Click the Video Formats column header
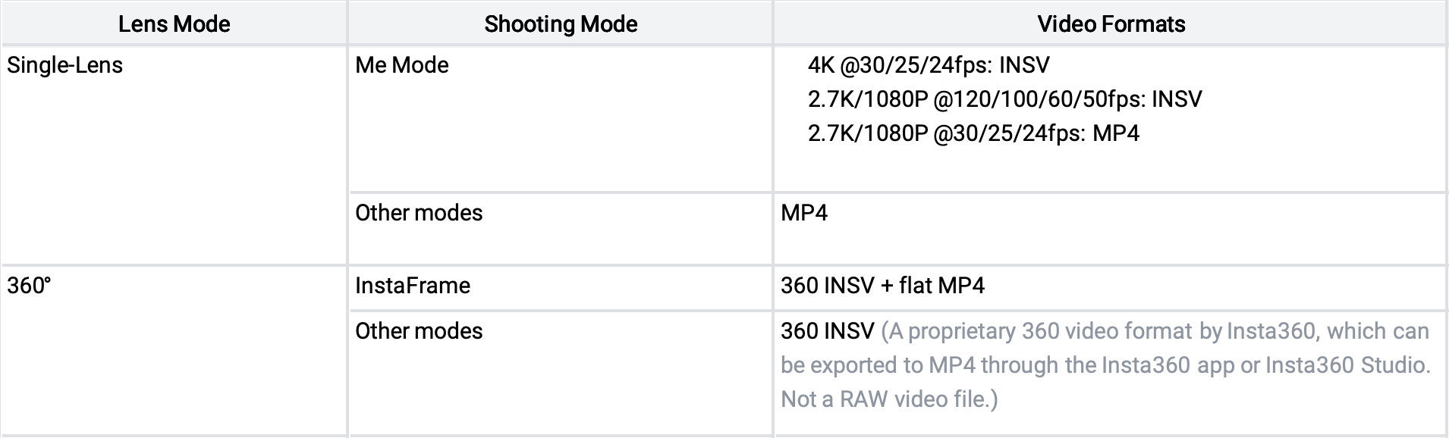The image size is (1449, 438). [x=1111, y=23]
